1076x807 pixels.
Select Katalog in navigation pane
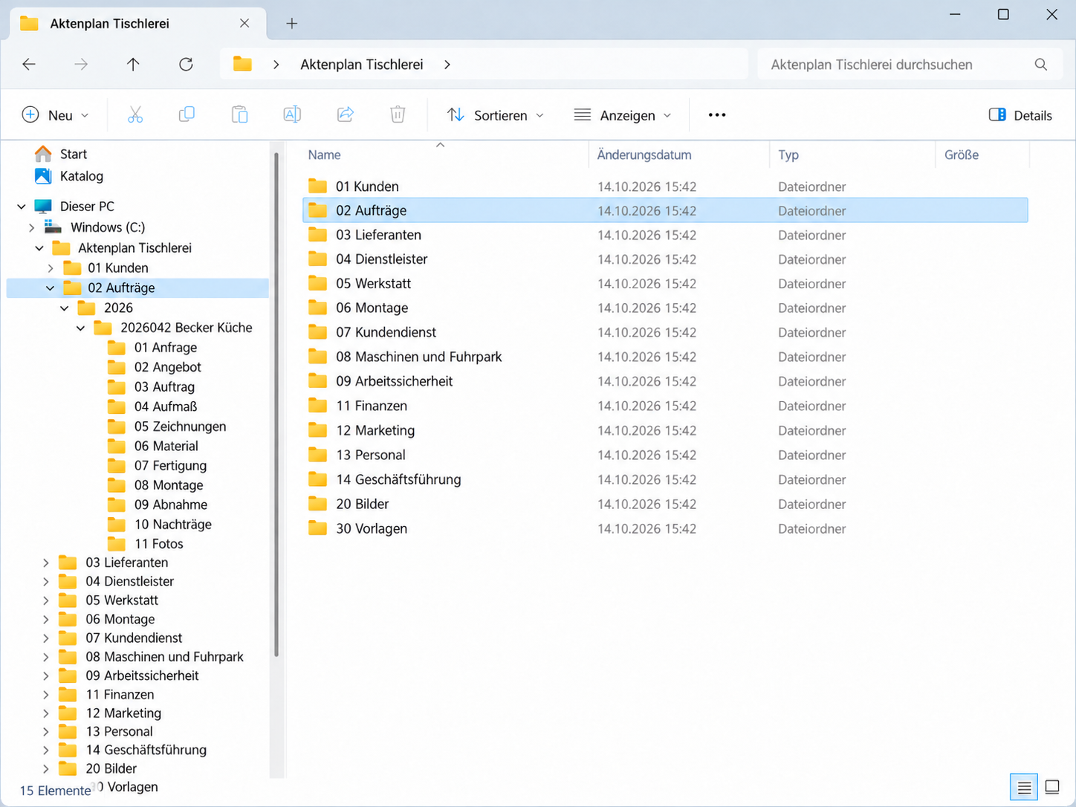pos(82,177)
